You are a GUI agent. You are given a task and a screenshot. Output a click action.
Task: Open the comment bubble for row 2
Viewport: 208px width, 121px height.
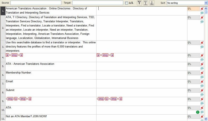pos(202,22)
